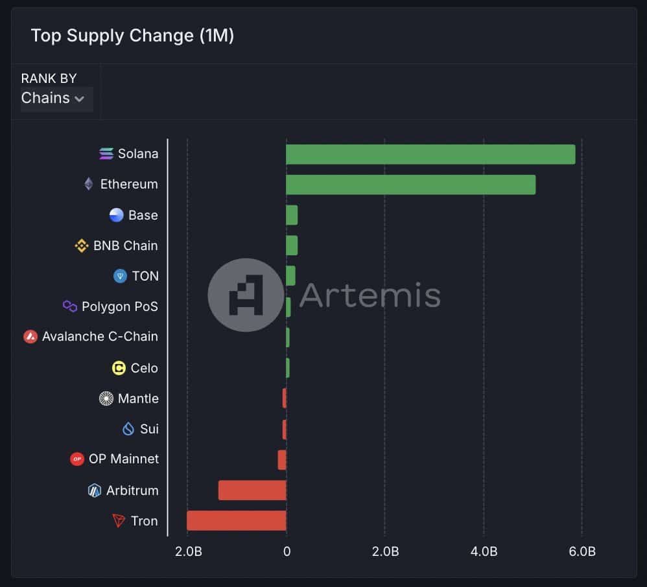The height and width of the screenshot is (587, 647).
Task: Click the Sui droplet icon
Action: pos(128,429)
